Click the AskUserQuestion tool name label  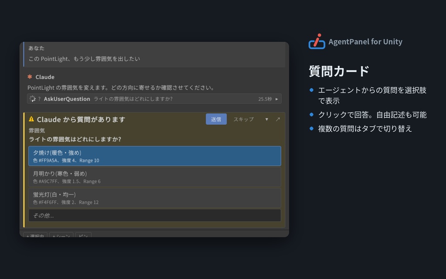coord(67,99)
